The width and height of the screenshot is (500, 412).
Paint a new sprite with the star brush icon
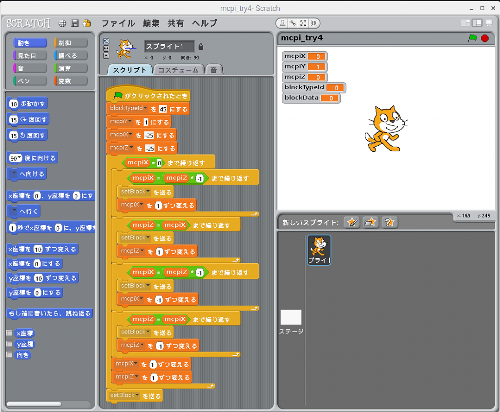click(352, 222)
